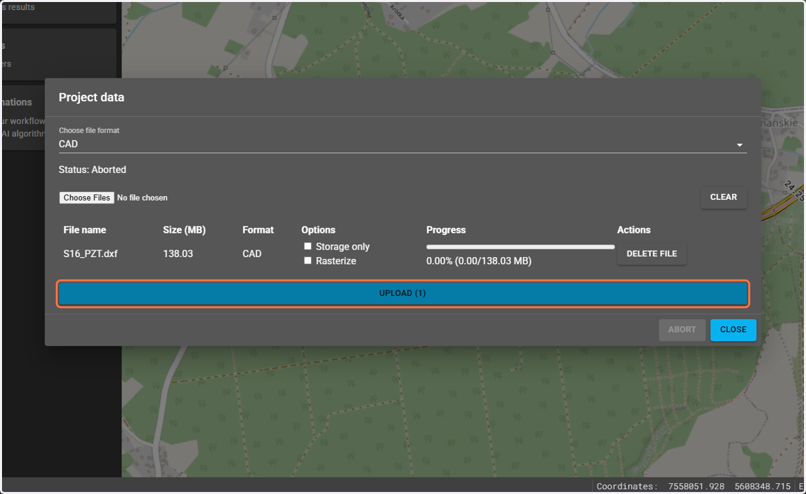This screenshot has height=494, width=806.
Task: Click the Format column header
Action: pyautogui.click(x=258, y=230)
